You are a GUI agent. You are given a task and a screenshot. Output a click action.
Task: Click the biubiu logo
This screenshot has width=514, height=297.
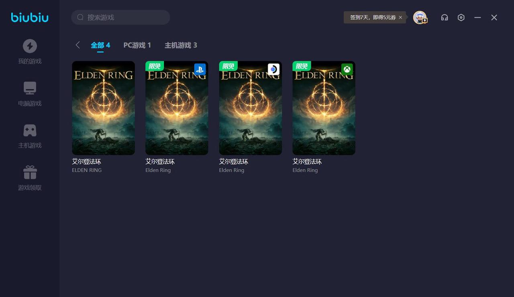pos(30,17)
